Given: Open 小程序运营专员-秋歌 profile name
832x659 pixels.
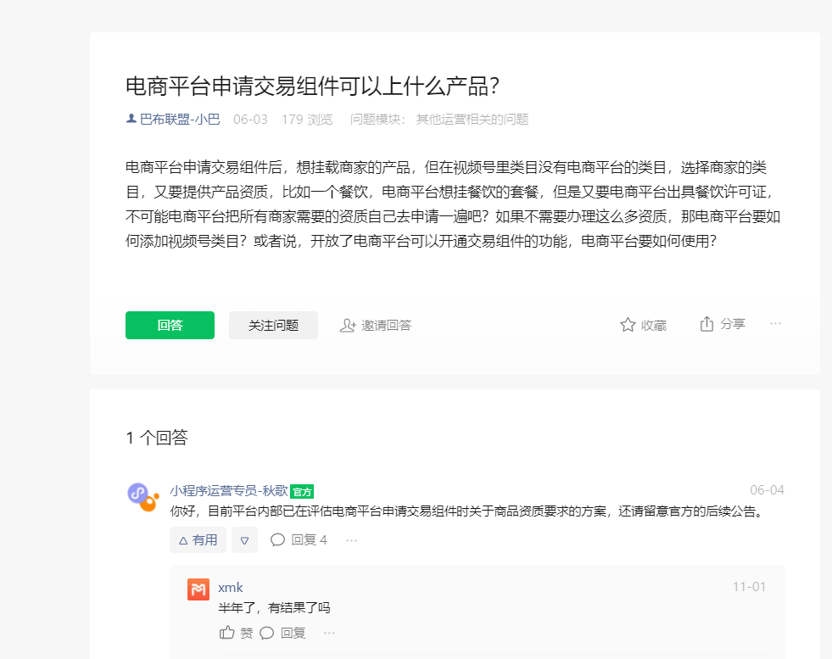Looking at the screenshot, I should click(229, 491).
